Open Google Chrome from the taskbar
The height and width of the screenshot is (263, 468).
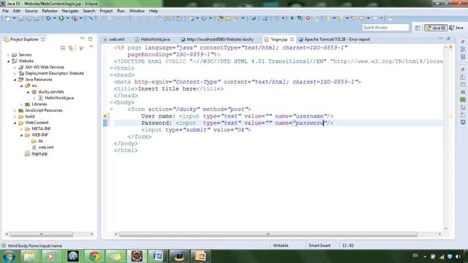[94, 256]
